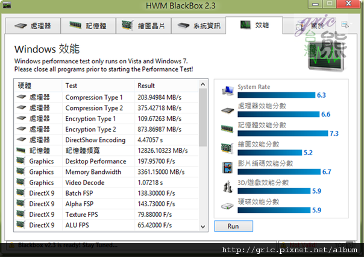364x257 pixels.
Task: Click the 影片編碼效能分數 film strip icon
Action: pos(228,168)
